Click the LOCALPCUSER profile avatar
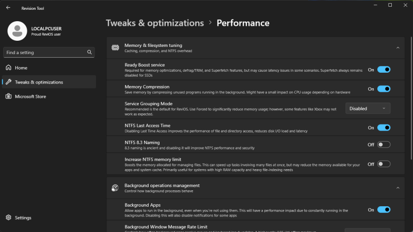Image resolution: width=413 pixels, height=232 pixels. pos(17,31)
